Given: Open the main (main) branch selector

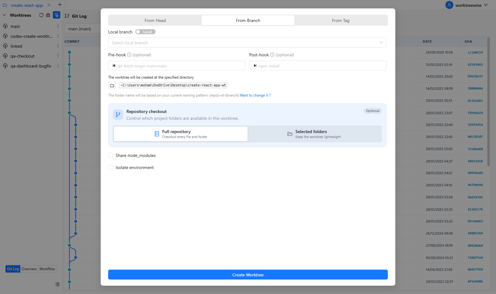Looking at the screenshot, I should tap(82, 29).
